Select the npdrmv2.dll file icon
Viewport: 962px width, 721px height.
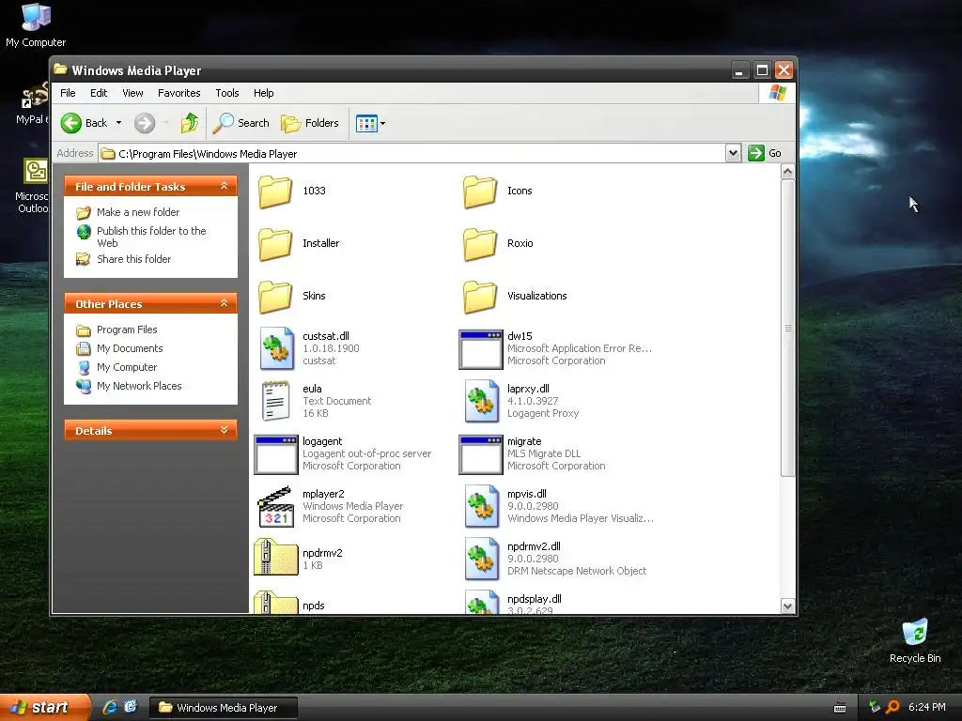coord(481,560)
